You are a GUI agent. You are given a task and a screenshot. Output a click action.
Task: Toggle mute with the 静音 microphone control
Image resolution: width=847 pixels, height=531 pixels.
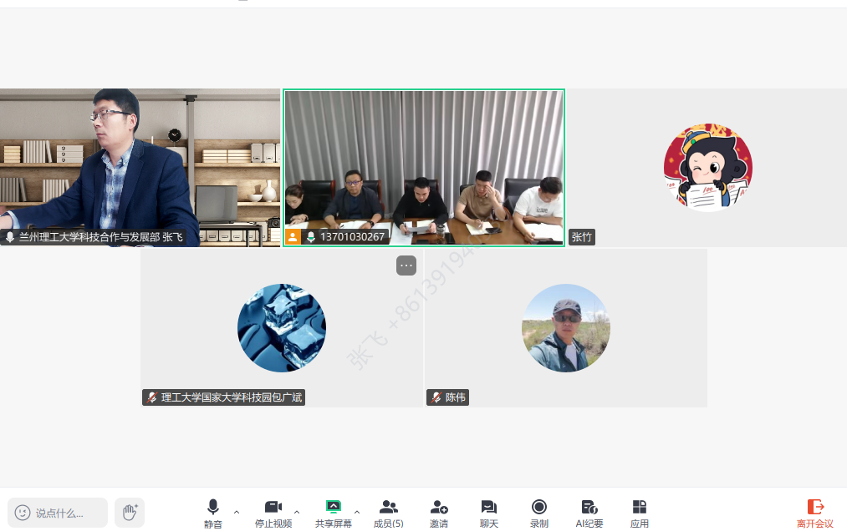coord(212,513)
